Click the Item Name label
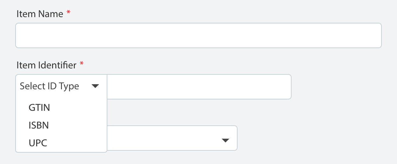This screenshot has width=397, height=164. (40, 14)
